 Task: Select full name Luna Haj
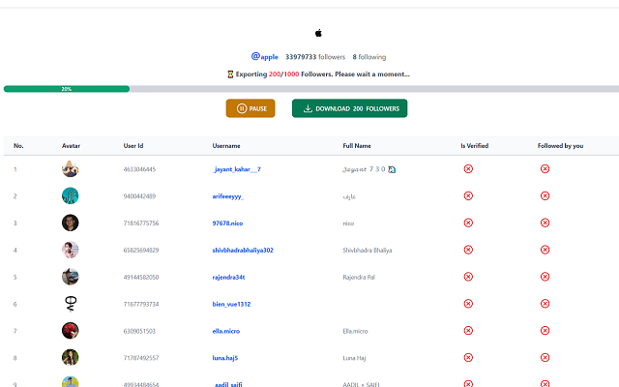click(354, 358)
